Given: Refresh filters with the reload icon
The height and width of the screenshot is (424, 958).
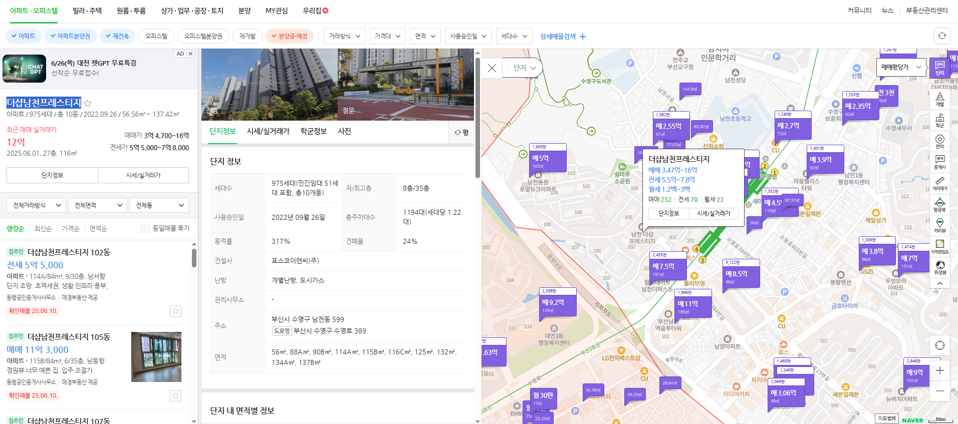Looking at the screenshot, I should tap(942, 36).
